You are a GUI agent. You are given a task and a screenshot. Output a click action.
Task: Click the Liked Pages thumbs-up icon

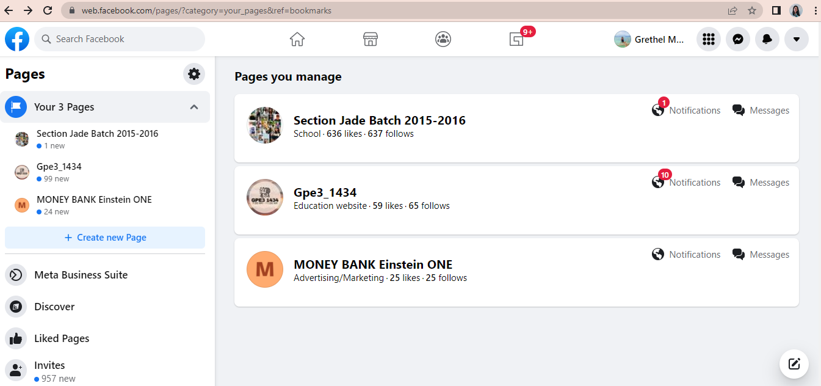click(16, 338)
